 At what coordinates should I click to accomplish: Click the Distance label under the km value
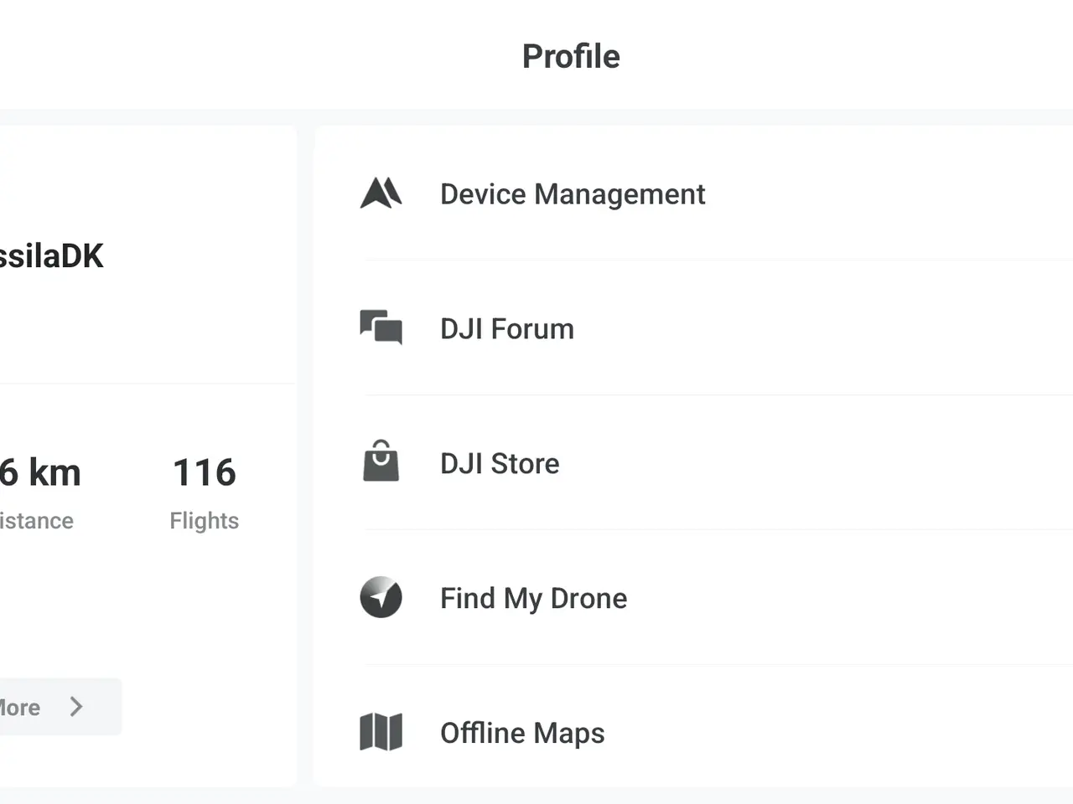coord(37,521)
